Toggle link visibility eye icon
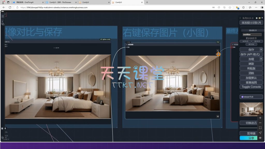Screen dimensions: 265x149 [x=260, y=138]
